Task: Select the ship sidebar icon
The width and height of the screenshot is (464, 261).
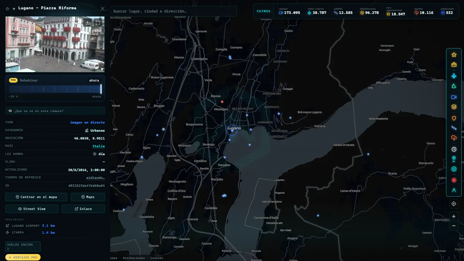Action: pyautogui.click(x=454, y=86)
